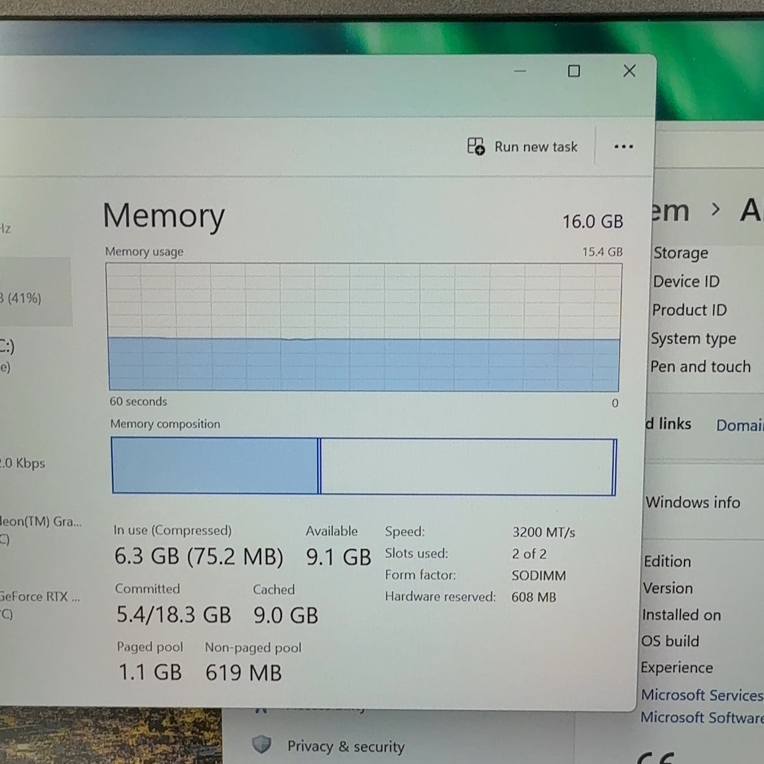This screenshot has height=764, width=764.
Task: Select the Radeon(TM) Graphics GPU entry
Action: tap(41, 530)
